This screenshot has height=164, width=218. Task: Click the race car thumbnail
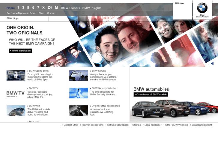(16, 76)
